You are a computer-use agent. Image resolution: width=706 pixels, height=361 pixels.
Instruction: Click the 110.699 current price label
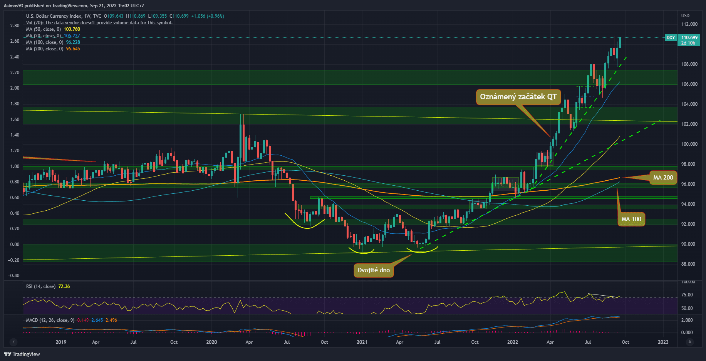[689, 38]
